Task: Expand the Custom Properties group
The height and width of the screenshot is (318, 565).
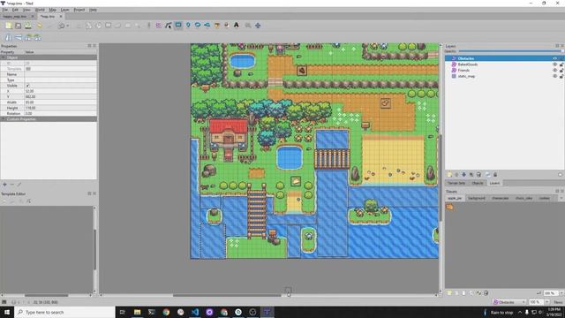Action: point(4,119)
